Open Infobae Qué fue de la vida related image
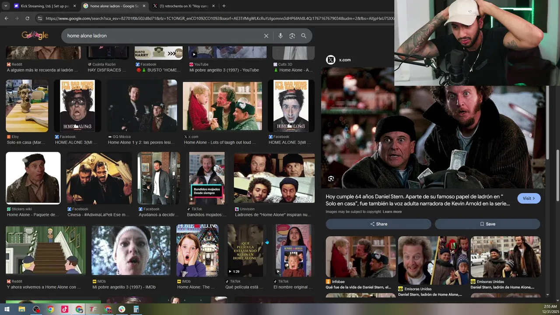Image resolution: width=560 pixels, height=315 pixels. (360, 257)
